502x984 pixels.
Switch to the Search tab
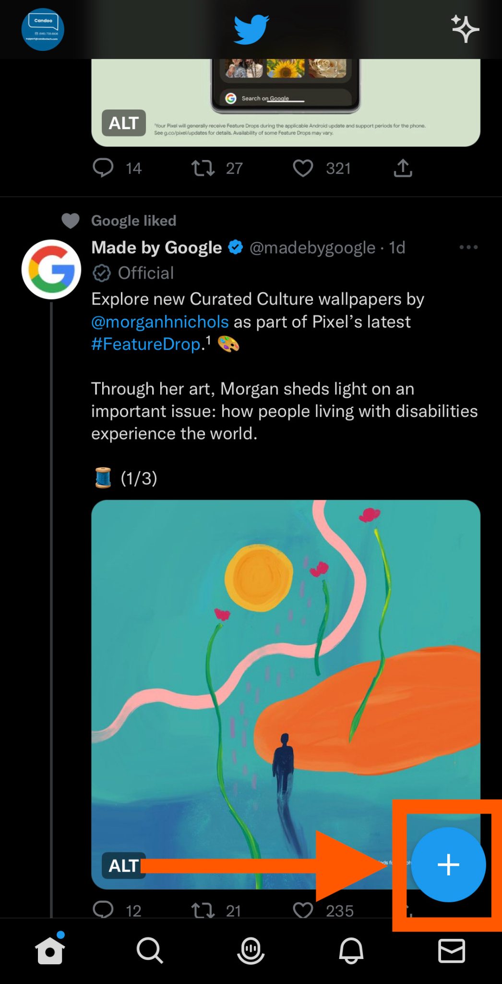click(x=150, y=950)
